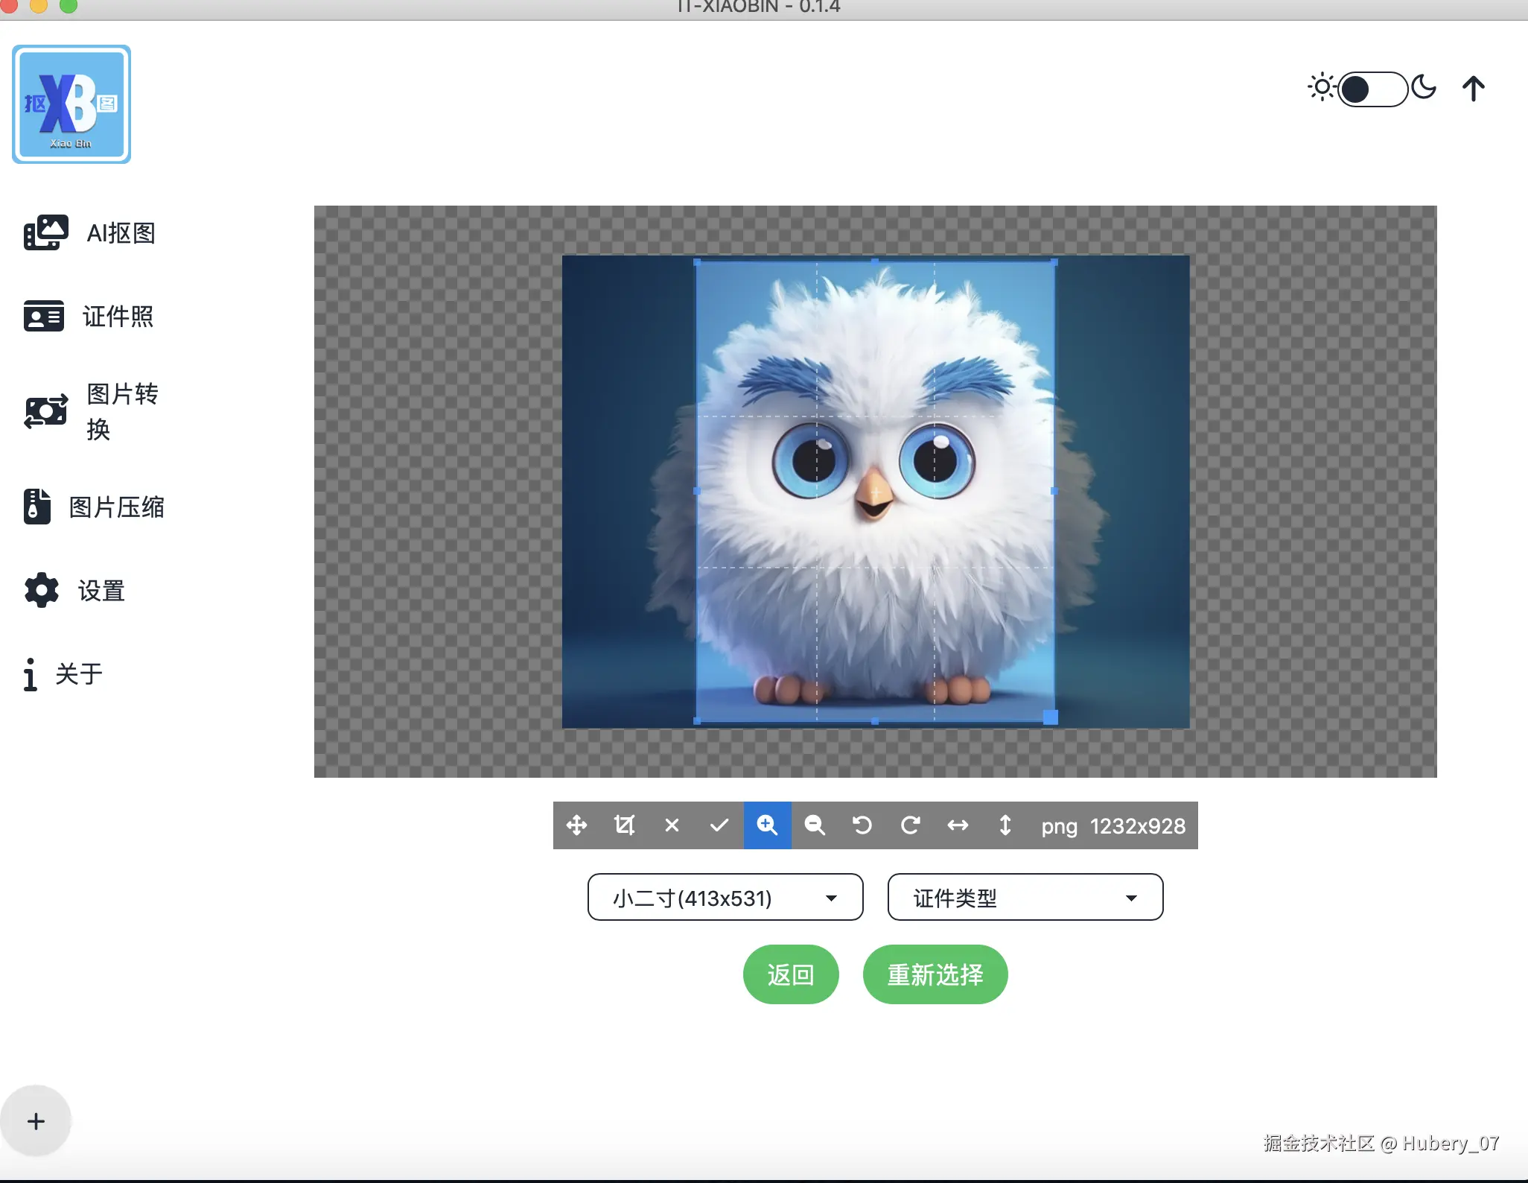This screenshot has height=1183, width=1528.
Task: Toggle the light/dark theme switch
Action: 1372,89
